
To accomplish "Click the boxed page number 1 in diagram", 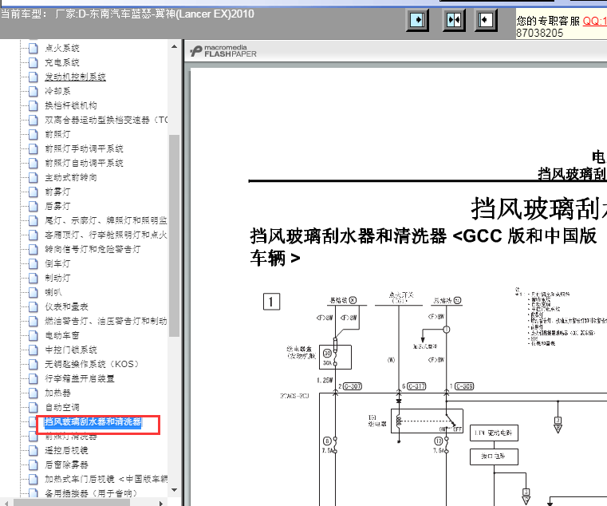I will [271, 302].
